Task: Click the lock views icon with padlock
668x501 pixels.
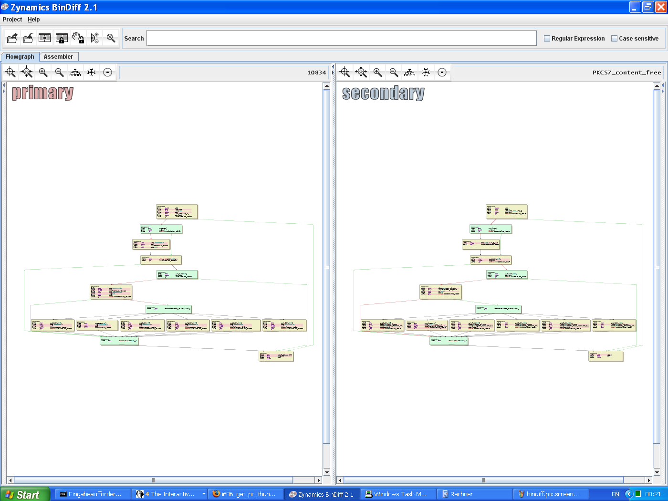Action: click(62, 38)
